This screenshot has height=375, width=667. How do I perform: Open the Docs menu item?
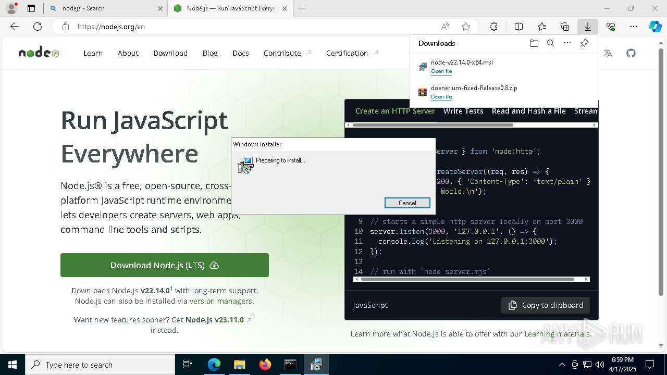(x=240, y=53)
